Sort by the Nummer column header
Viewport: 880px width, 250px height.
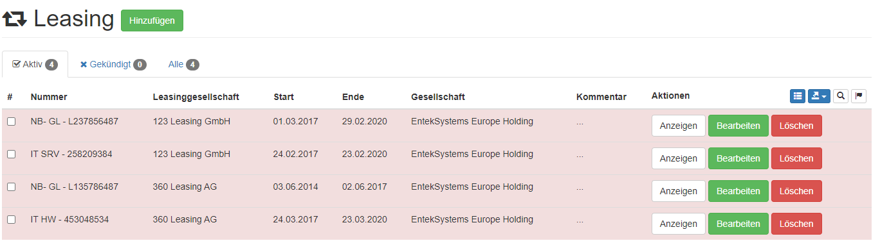[x=49, y=97]
